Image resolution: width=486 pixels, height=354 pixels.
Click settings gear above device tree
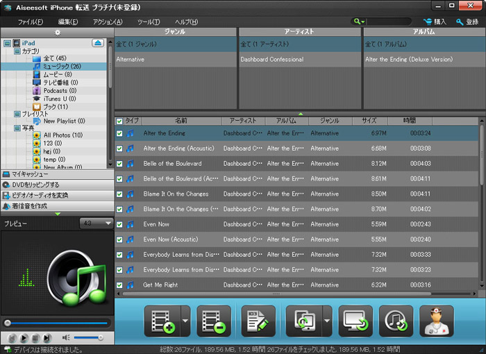[58, 33]
